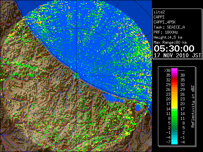Select the "Max Range:80 km" line
This screenshot has height=152, width=203.
point(170,42)
